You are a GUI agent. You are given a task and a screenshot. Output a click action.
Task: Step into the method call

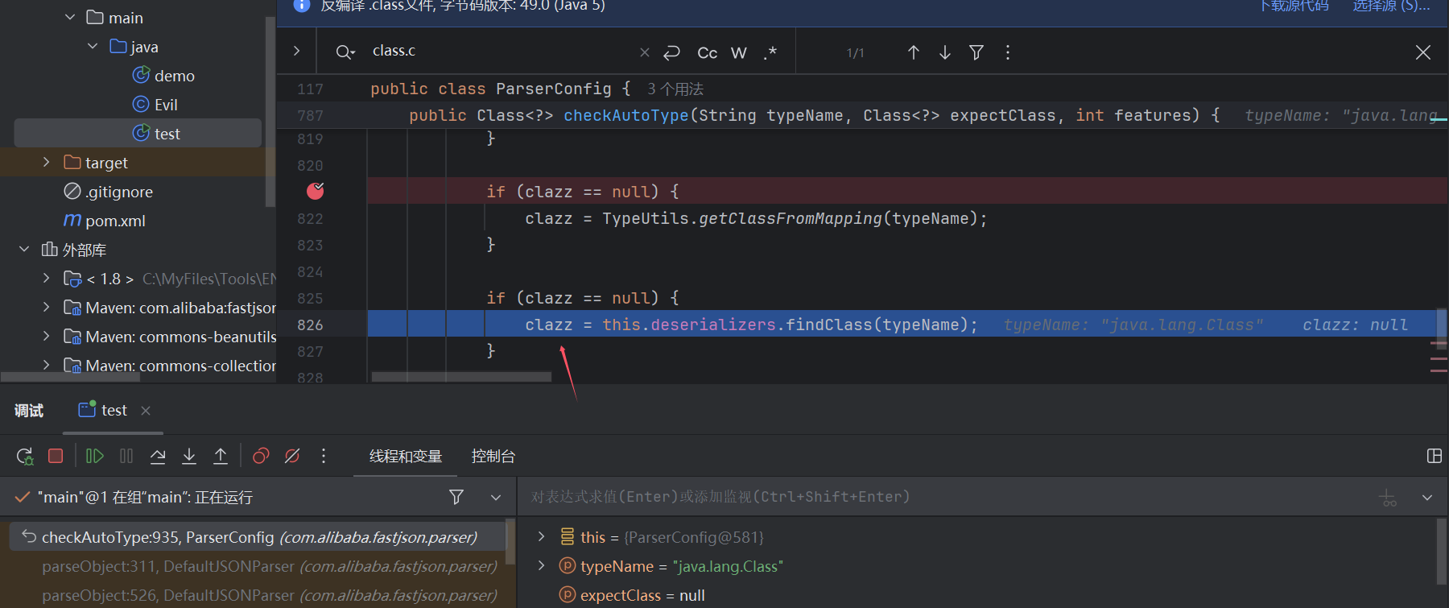pyautogui.click(x=189, y=457)
